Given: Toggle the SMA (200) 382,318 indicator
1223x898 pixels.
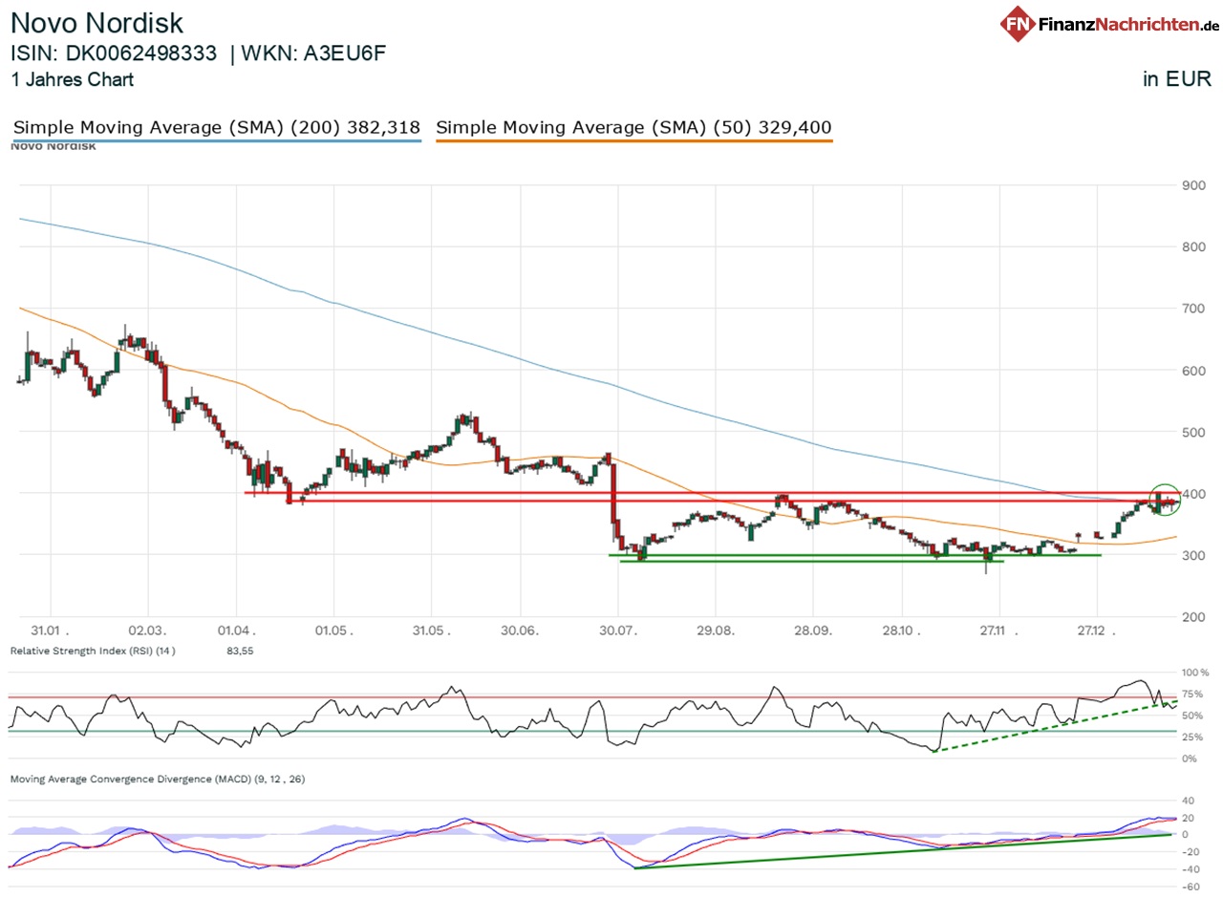Looking at the screenshot, I should [215, 127].
